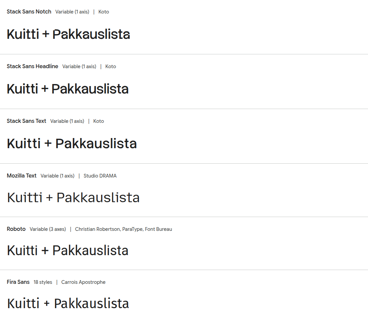The image size is (368, 323).
Task: Select the Mozilla Text font title
Action: tap(22, 176)
